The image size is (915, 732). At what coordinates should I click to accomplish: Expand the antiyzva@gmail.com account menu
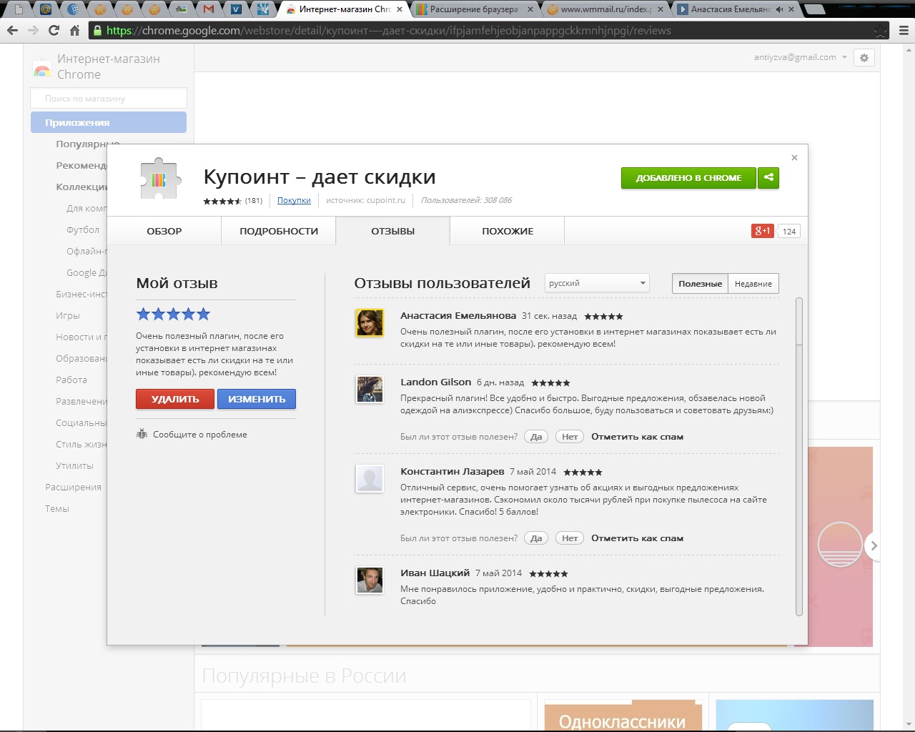[801, 57]
